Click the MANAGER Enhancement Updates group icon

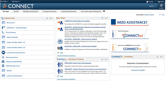point(60,41)
